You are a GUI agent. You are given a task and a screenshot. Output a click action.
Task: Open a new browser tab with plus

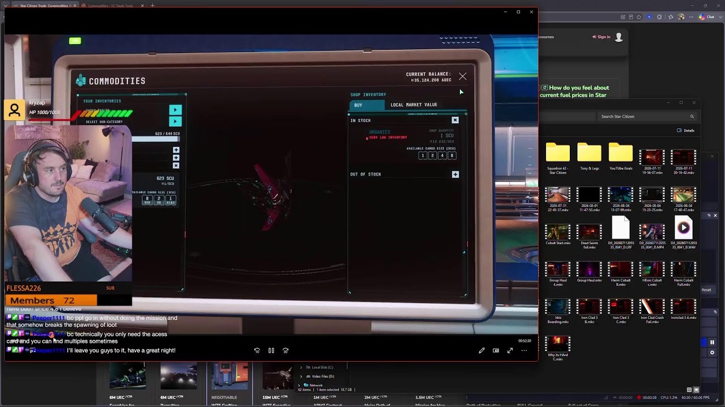coord(152,6)
